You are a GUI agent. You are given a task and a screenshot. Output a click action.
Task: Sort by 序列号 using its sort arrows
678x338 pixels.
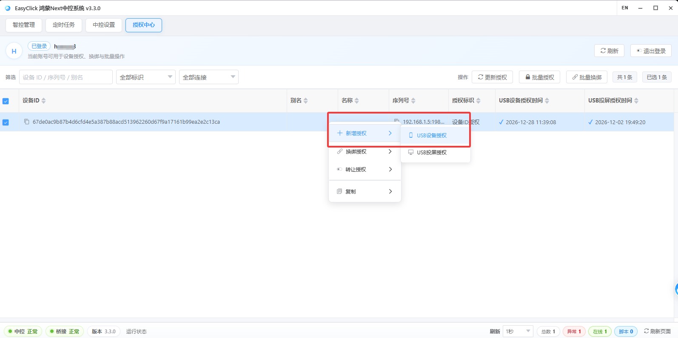[413, 101]
